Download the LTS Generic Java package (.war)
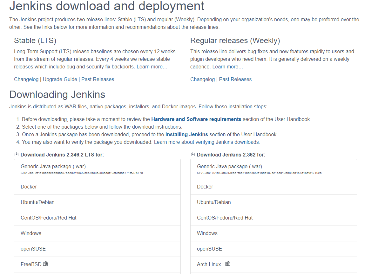 pos(98,169)
